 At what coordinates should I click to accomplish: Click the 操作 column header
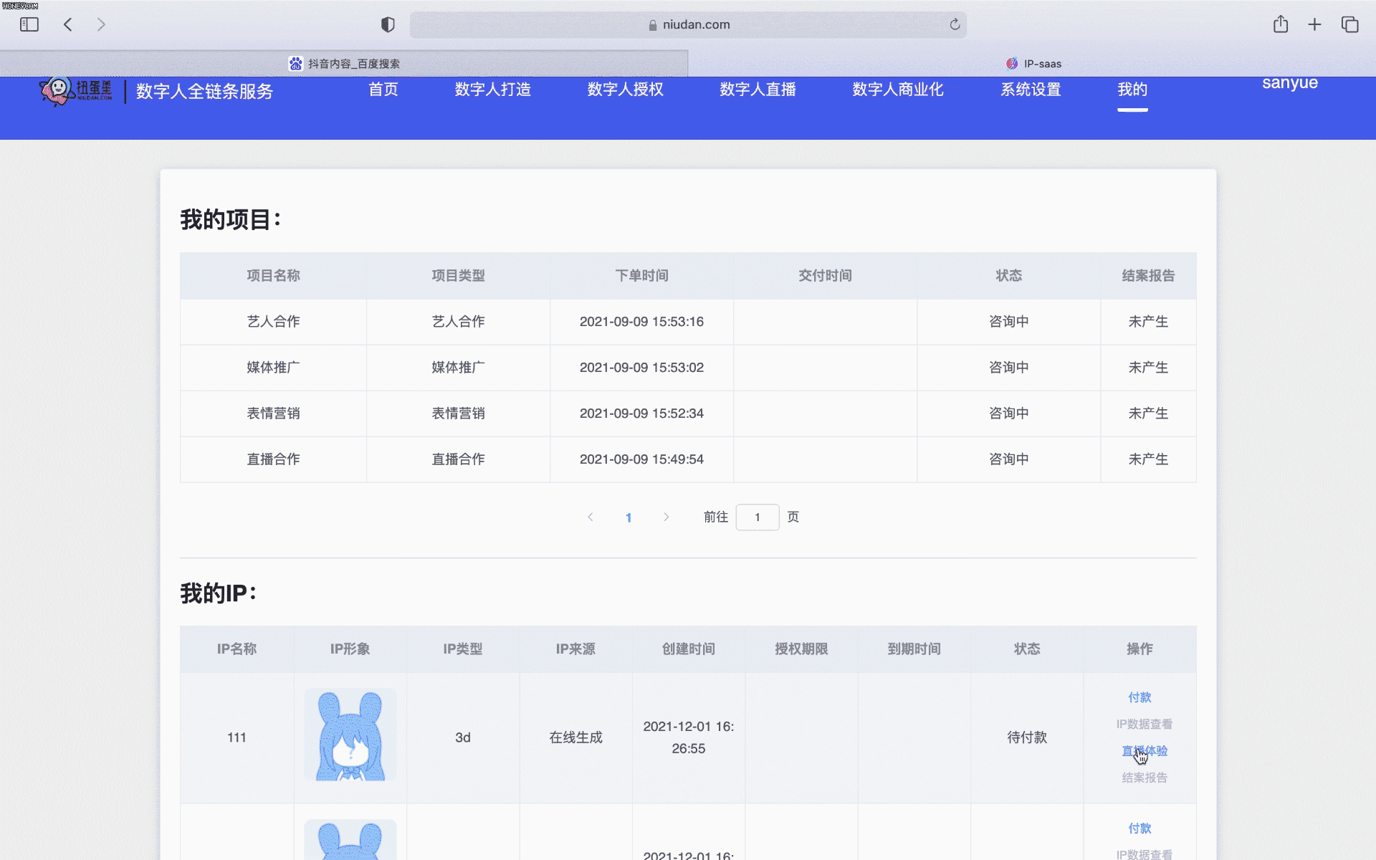coord(1139,649)
